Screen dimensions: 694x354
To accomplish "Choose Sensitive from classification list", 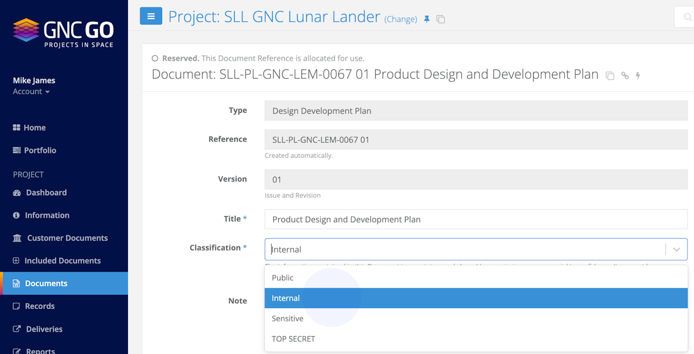I will [x=287, y=318].
